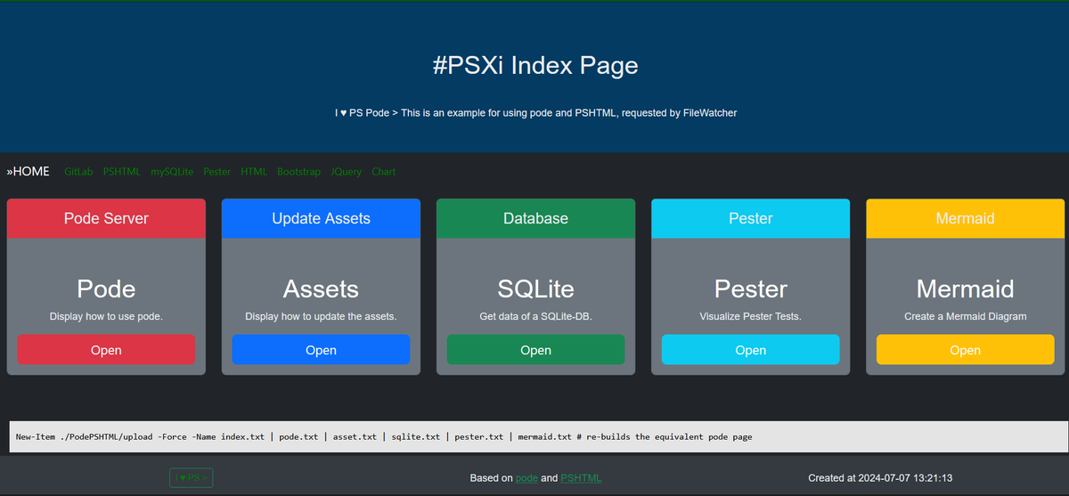This screenshot has width=1069, height=496.
Task: Click the green Open button under SQLite
Action: tap(535, 350)
